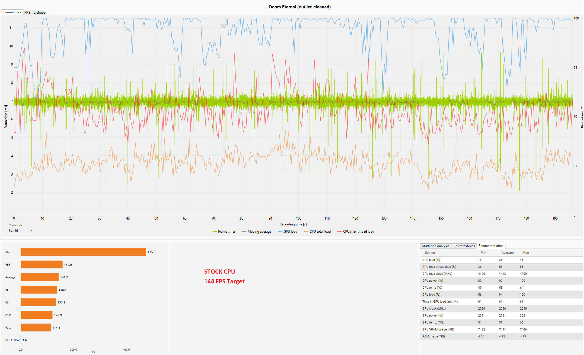584x355 pixels.
Task: Click the P1 133.9 bar
Action: pyautogui.click(x=38, y=302)
